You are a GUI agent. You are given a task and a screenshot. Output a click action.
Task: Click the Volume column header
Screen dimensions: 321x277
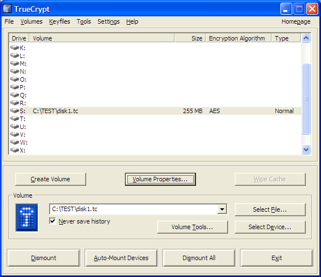[x=102, y=38]
